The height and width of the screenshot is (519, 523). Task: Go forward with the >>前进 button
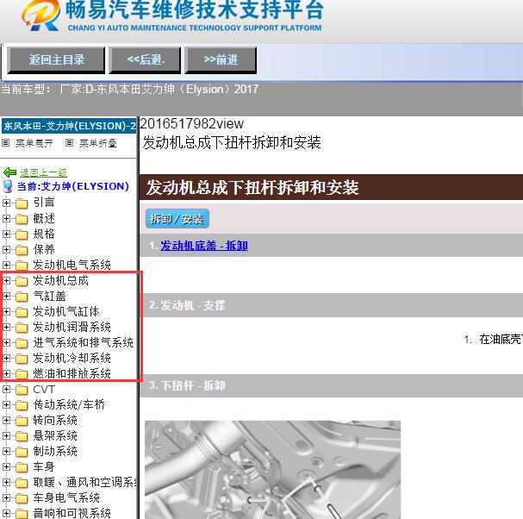(221, 60)
